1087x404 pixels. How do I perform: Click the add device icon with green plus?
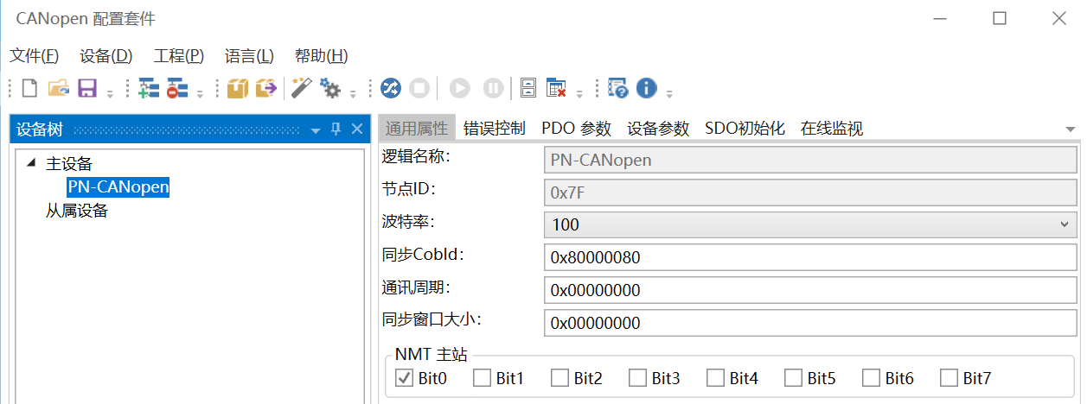point(149,88)
